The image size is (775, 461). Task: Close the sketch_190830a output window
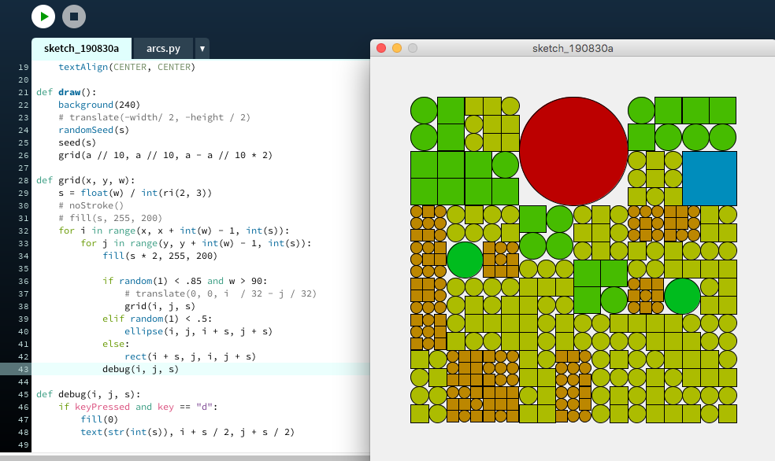[381, 48]
